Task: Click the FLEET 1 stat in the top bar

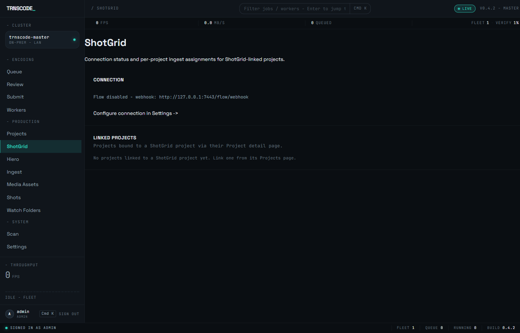Action: point(480,23)
